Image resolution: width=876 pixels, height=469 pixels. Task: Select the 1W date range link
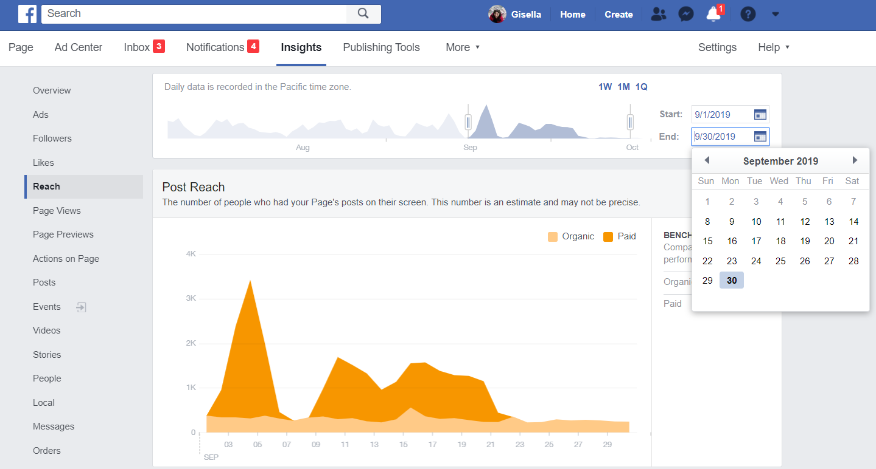coord(604,87)
